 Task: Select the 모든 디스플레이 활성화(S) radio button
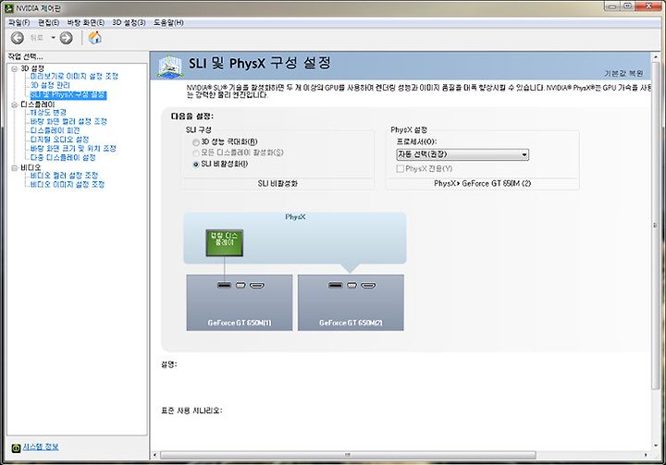pos(196,153)
